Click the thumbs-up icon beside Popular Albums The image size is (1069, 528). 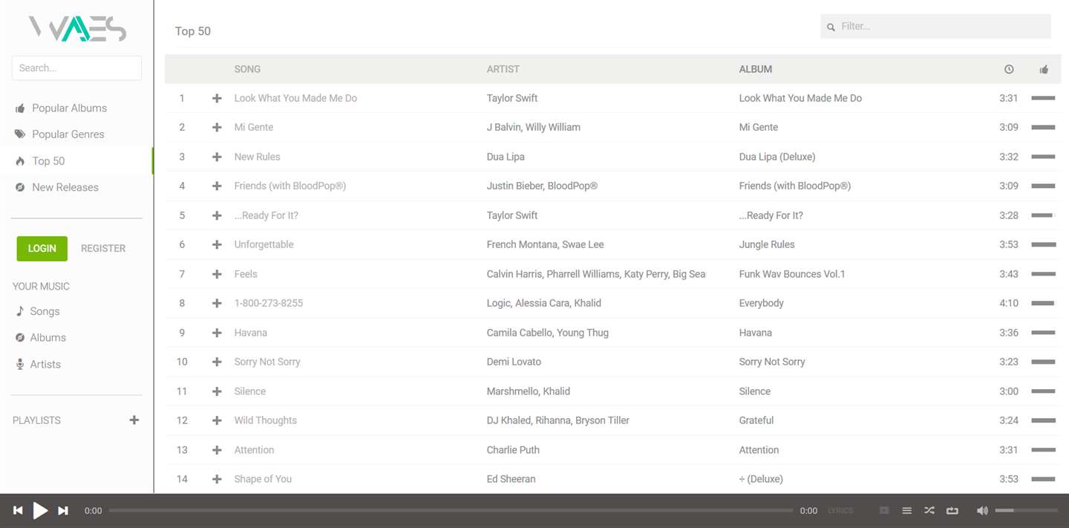pyautogui.click(x=20, y=108)
